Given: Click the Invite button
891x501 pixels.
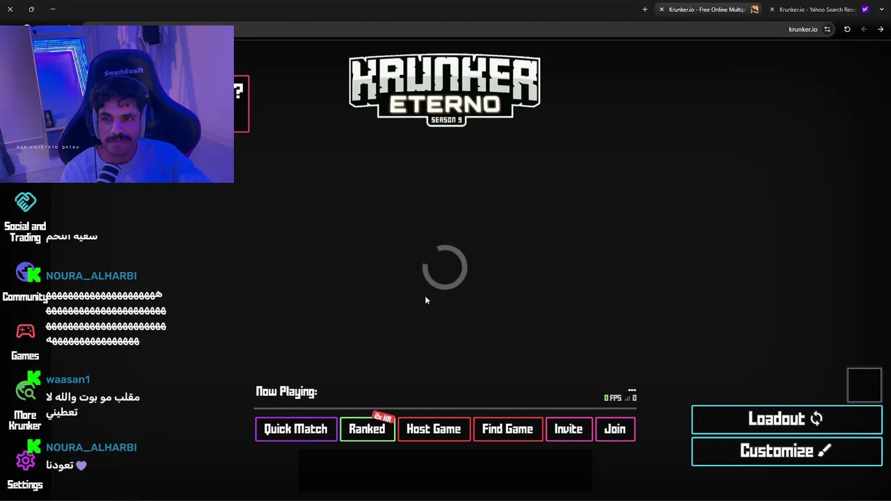Looking at the screenshot, I should (x=569, y=429).
